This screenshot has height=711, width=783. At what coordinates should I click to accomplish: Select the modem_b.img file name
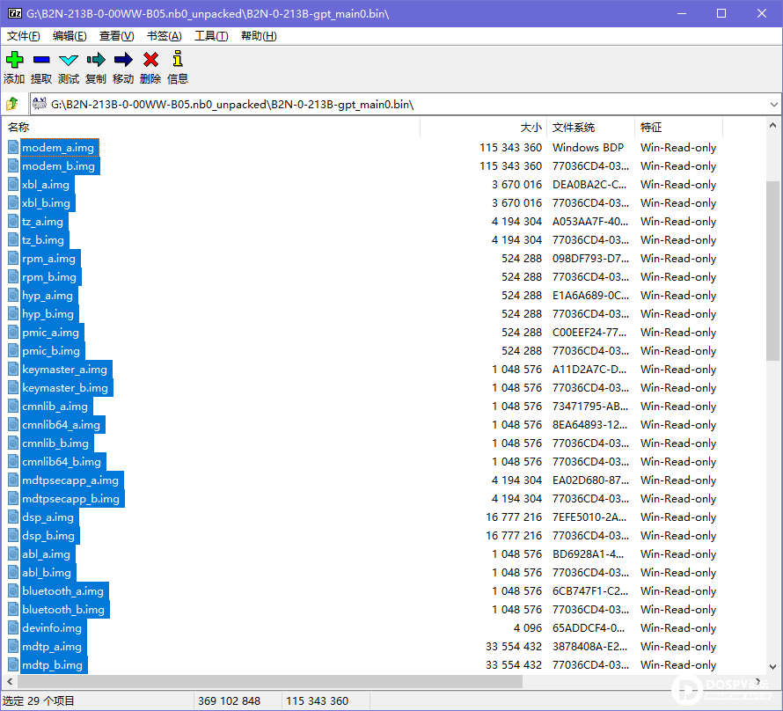click(x=58, y=165)
